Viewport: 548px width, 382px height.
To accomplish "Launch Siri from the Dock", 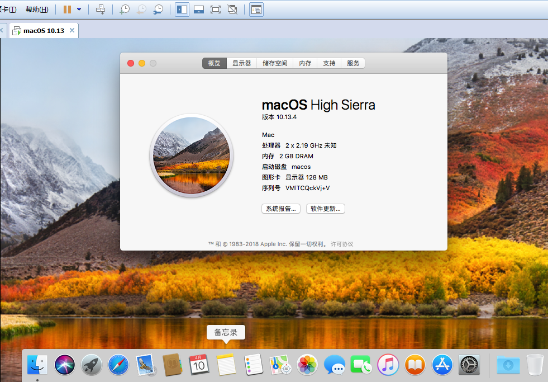I will (65, 365).
